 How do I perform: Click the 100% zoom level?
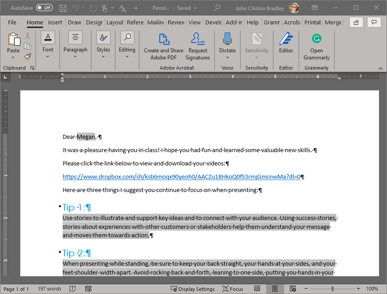pyautogui.click(x=372, y=289)
